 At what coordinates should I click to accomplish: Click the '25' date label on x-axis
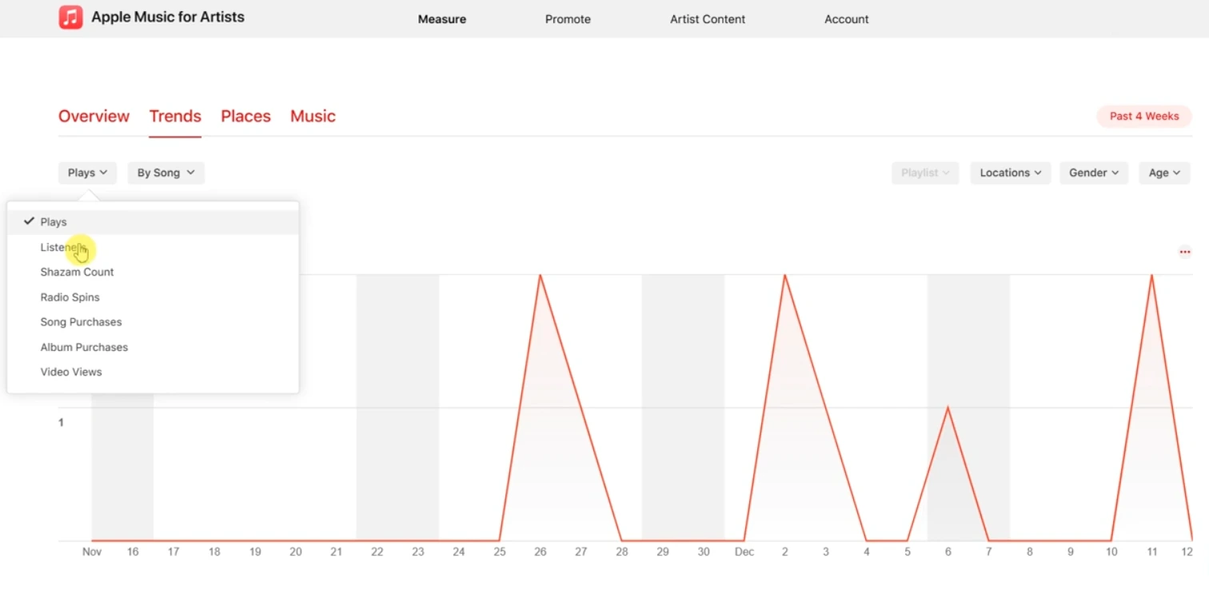coord(500,552)
